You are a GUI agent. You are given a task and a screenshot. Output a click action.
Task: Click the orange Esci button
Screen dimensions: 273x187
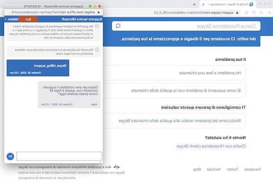pos(28,19)
